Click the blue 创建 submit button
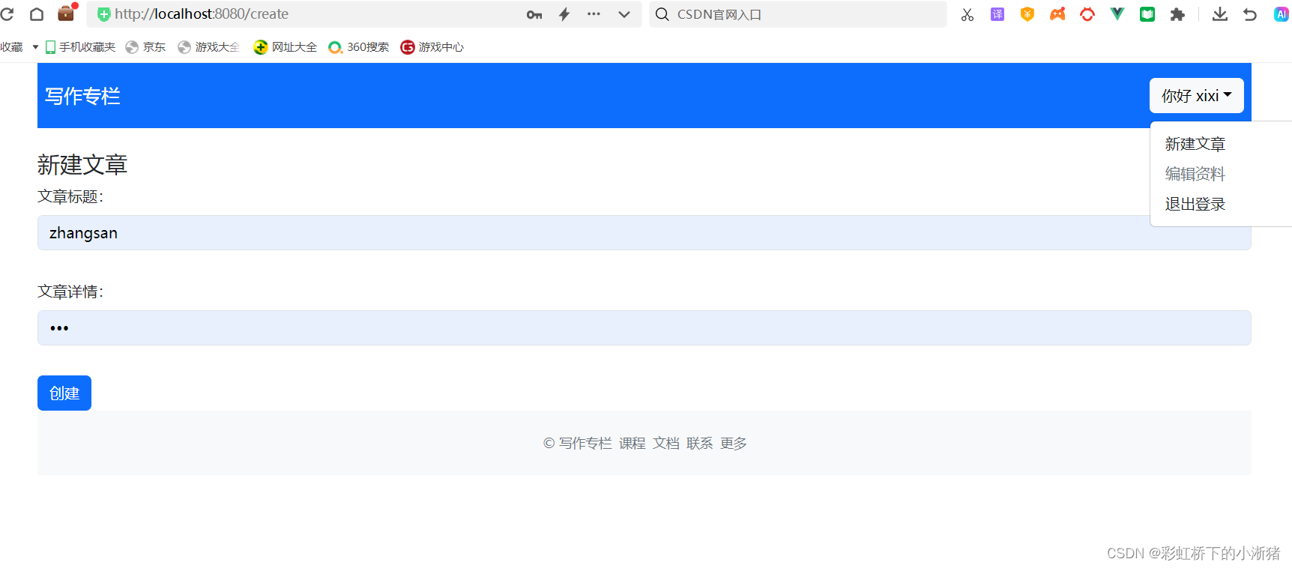 (x=64, y=393)
